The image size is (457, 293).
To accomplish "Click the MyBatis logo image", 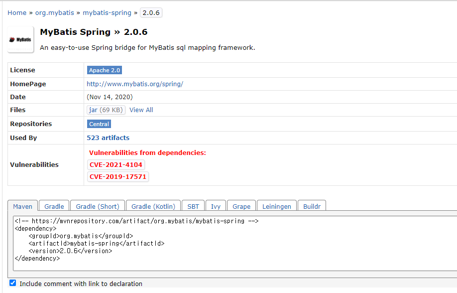I will [x=20, y=39].
